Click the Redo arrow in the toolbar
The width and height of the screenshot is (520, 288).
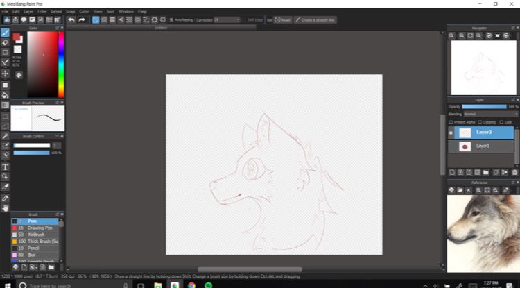[82, 20]
